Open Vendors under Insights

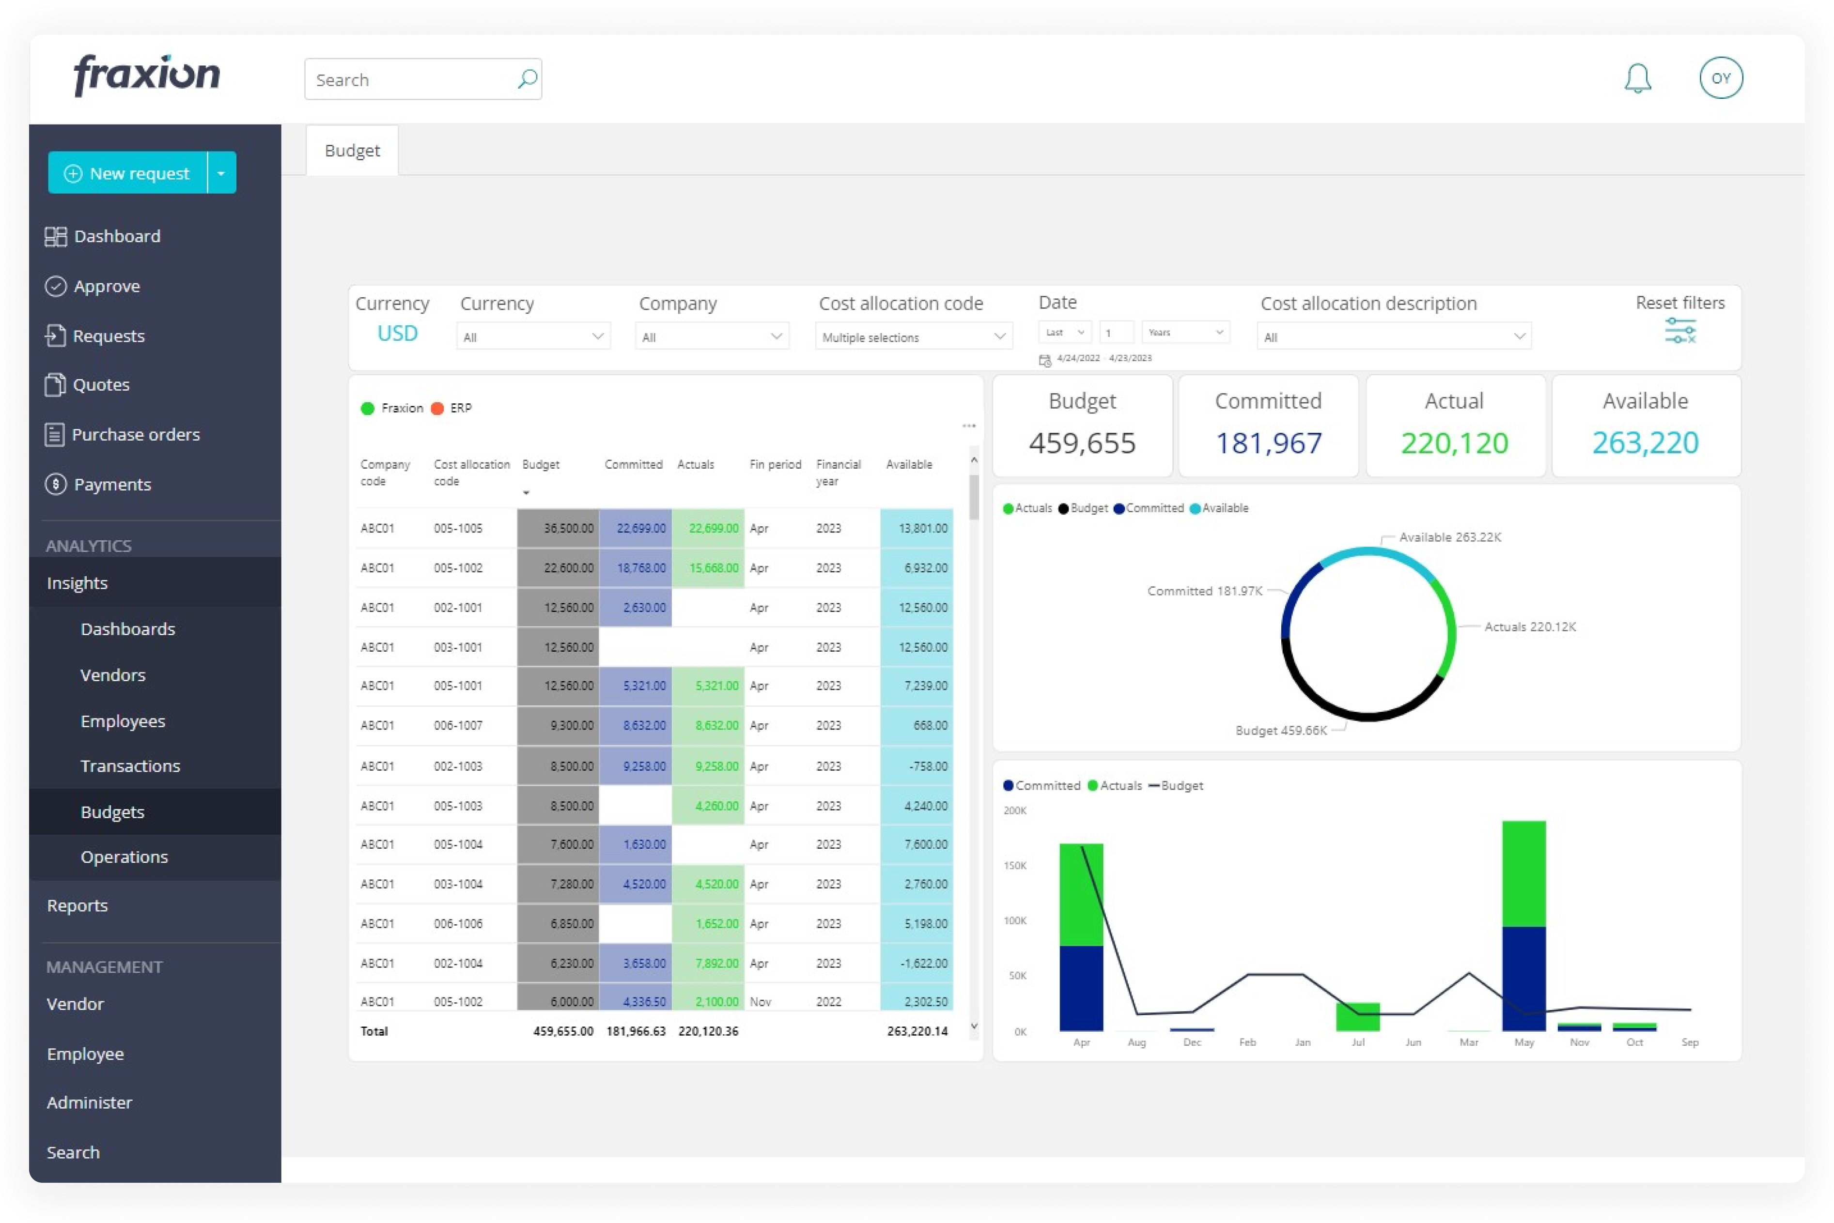pos(113,674)
